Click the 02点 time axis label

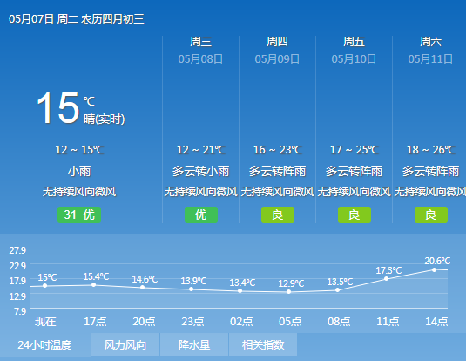(241, 322)
